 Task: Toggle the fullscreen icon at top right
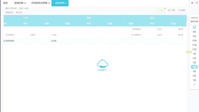coord(197,3)
